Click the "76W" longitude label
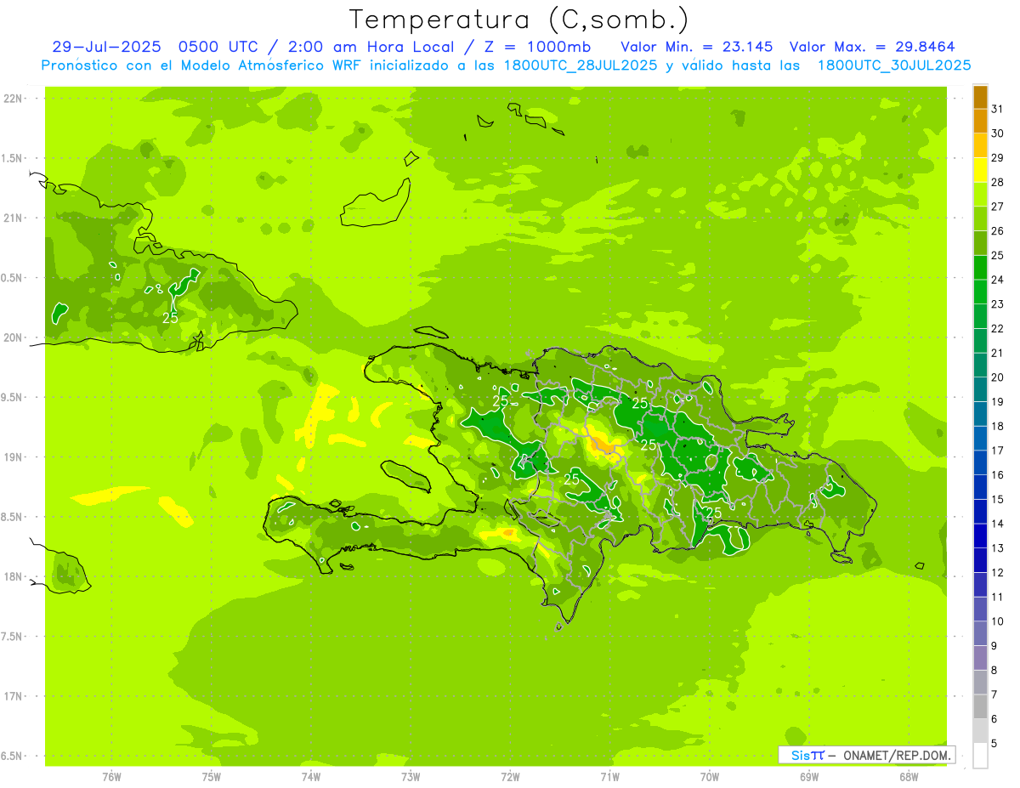 coord(111,777)
